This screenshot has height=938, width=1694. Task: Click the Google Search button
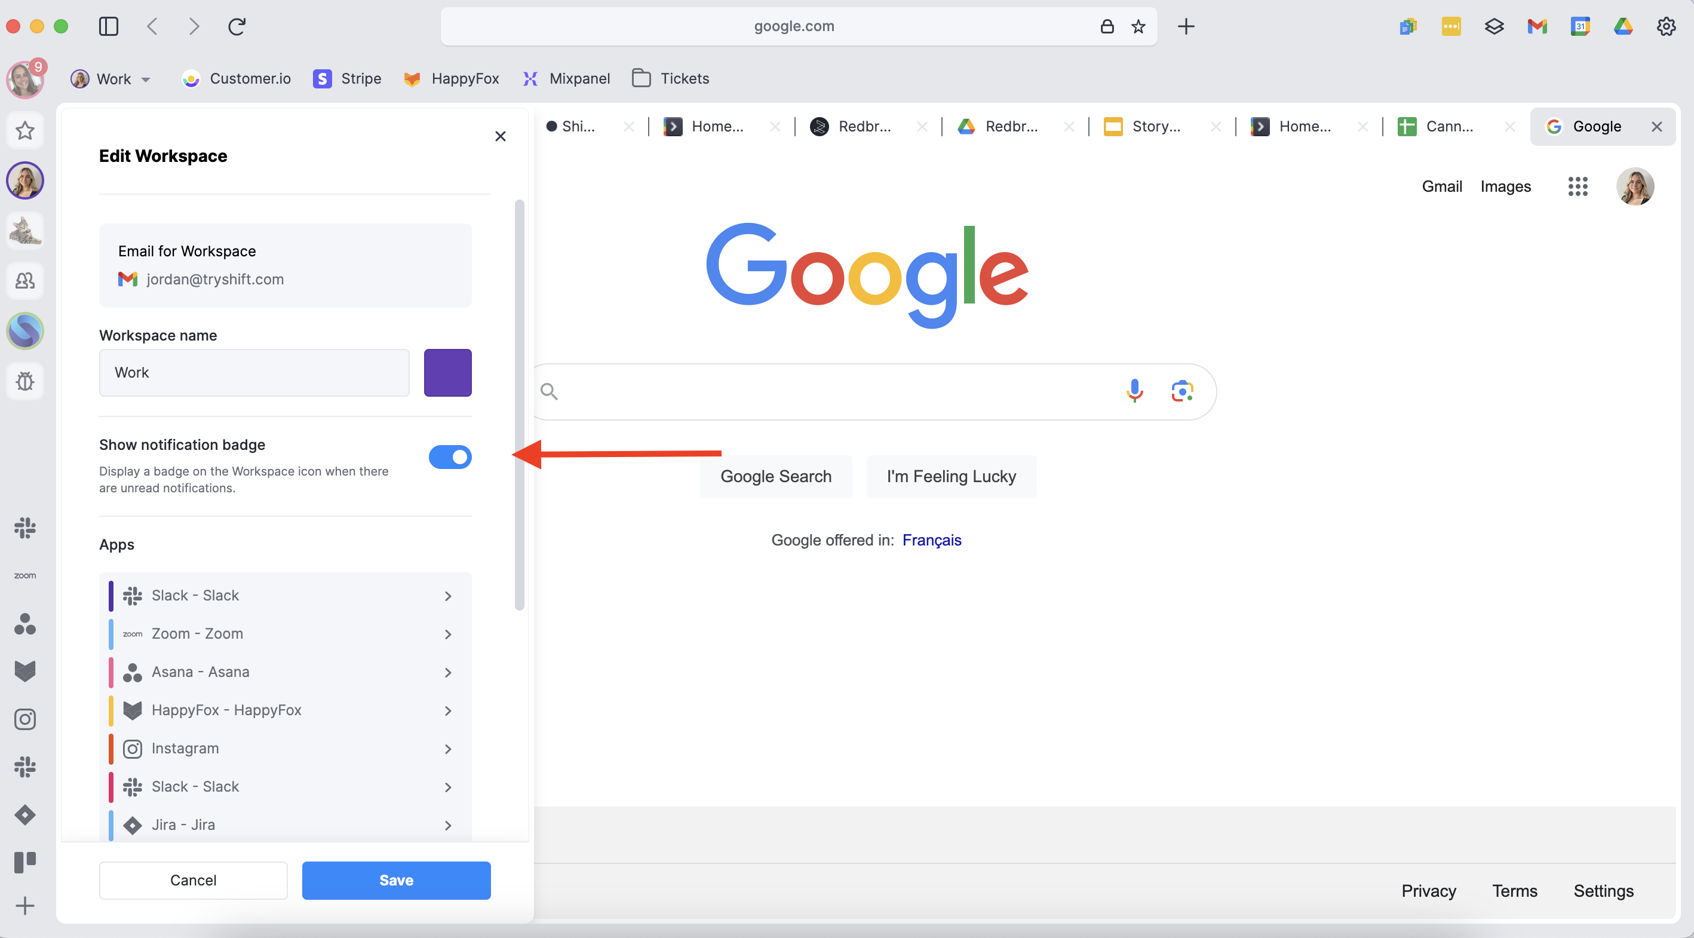tap(776, 476)
